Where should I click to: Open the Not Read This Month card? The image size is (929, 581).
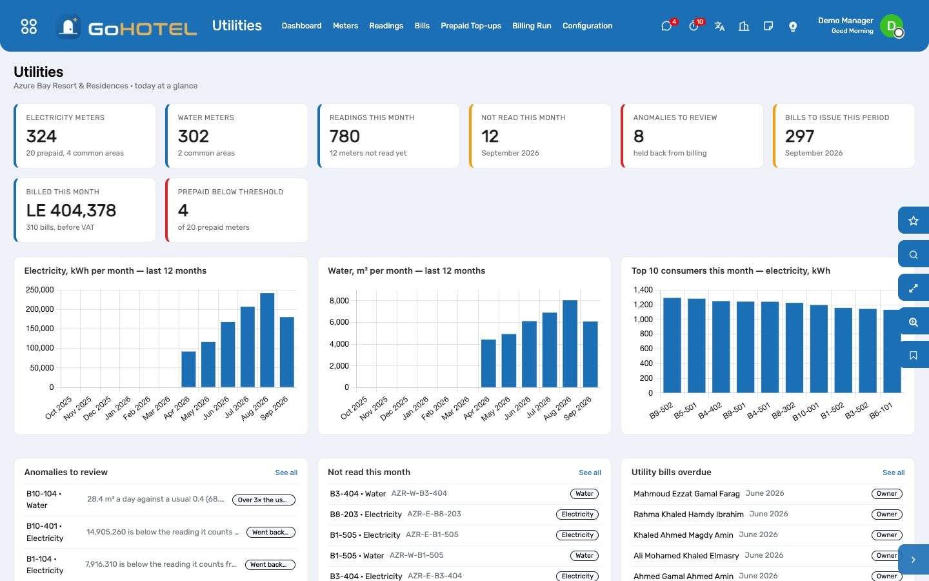click(541, 136)
